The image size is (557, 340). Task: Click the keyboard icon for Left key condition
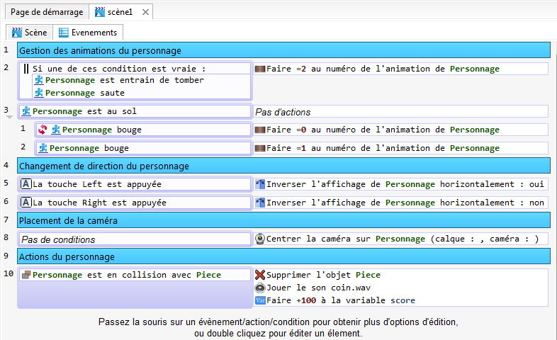[26, 184]
